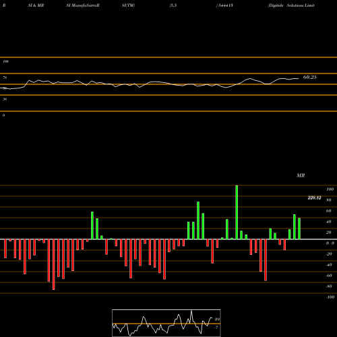Click the deepest red bar in MR histogram
Screen dimensions: 337x337
[x=54, y=264]
